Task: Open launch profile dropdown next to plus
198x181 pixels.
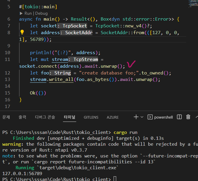Action: click(142, 117)
